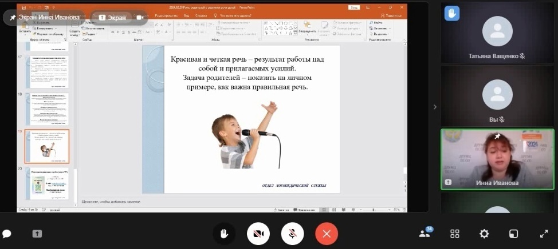The height and width of the screenshot is (249, 558).
Task: Select Инна Иванова video tile
Action: click(497, 159)
